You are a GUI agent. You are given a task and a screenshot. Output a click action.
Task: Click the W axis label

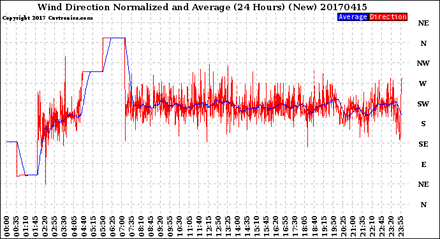point(423,83)
